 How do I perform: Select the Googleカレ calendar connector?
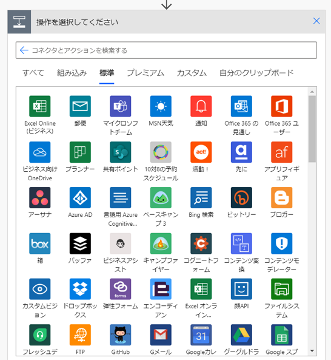[x=201, y=335]
